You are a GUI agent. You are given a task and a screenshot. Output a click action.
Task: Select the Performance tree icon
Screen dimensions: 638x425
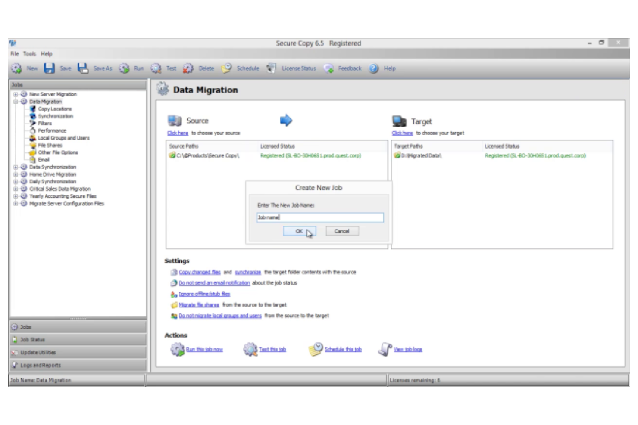[33, 130]
